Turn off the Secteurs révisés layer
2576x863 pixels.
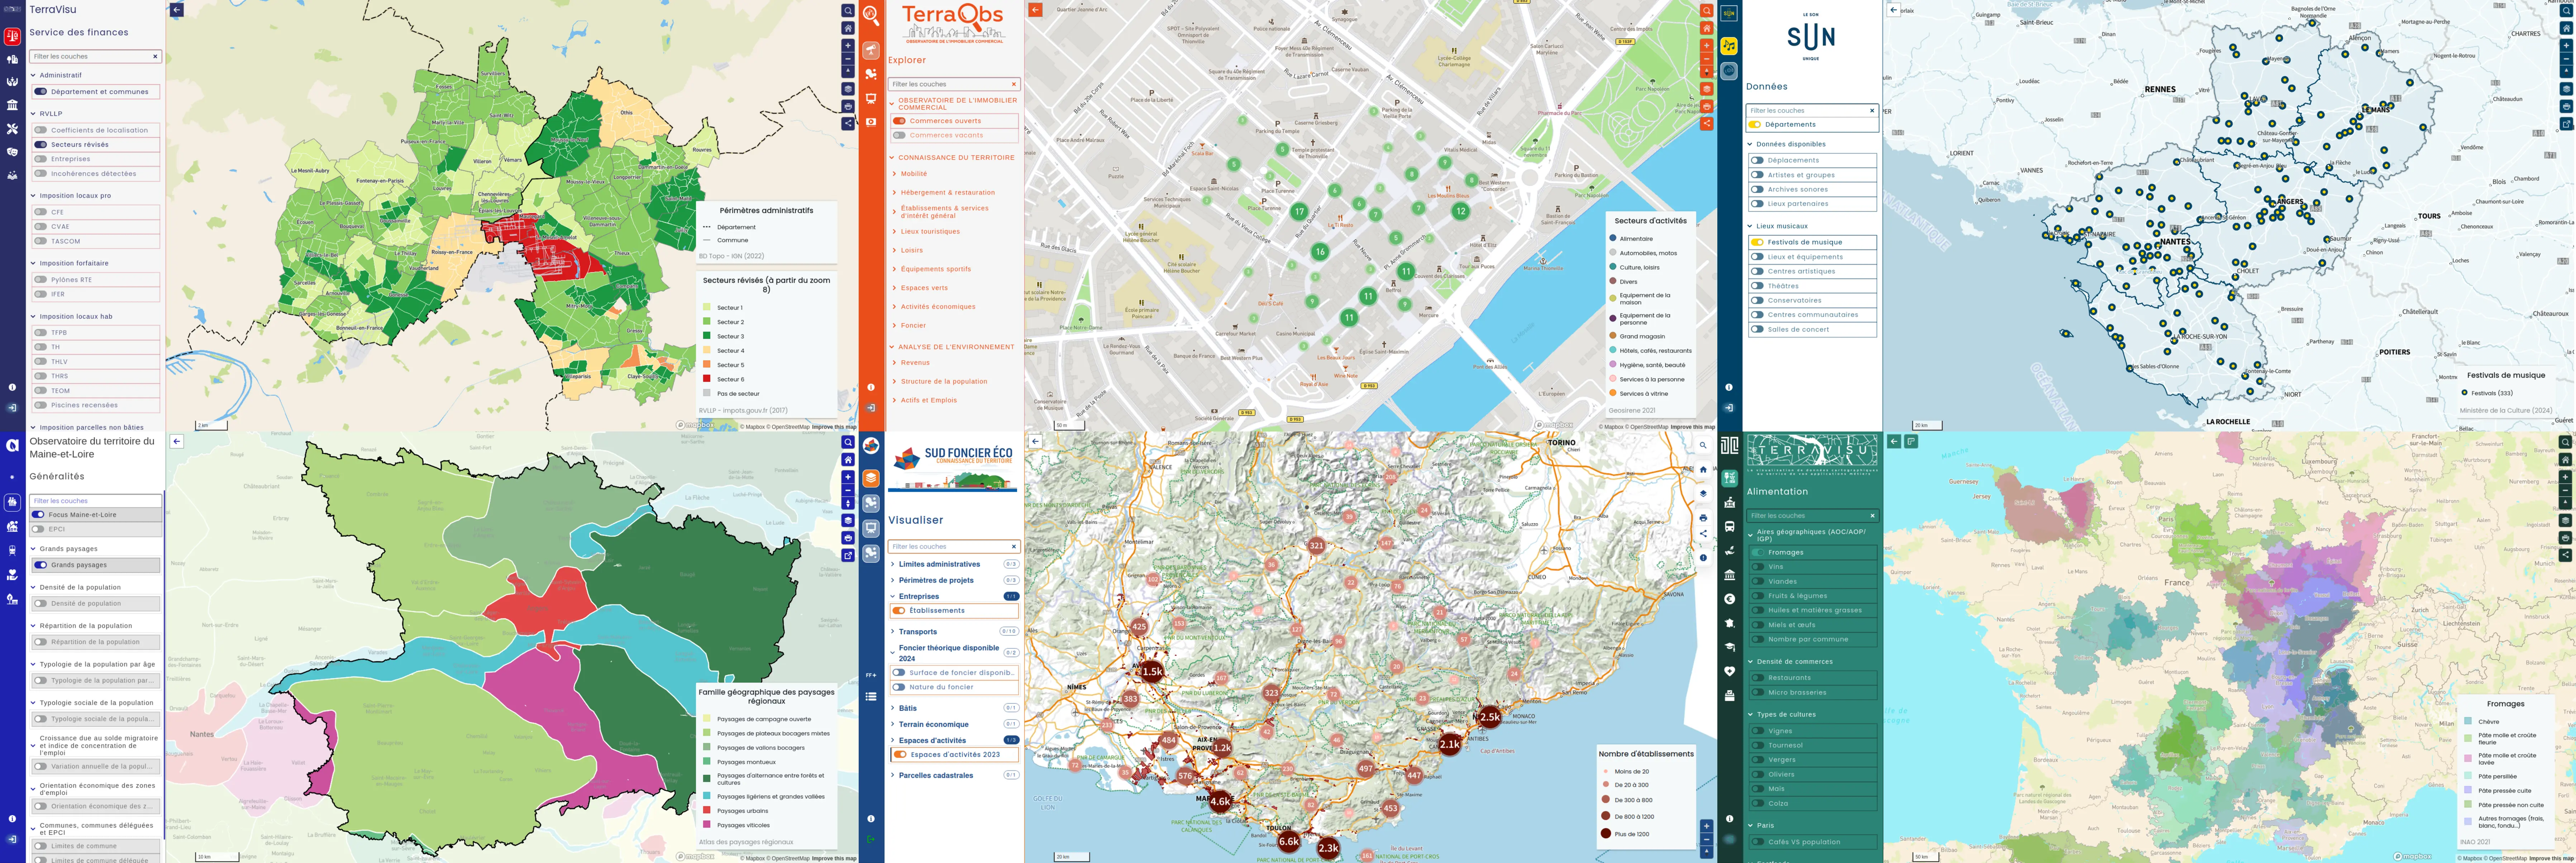click(x=41, y=145)
